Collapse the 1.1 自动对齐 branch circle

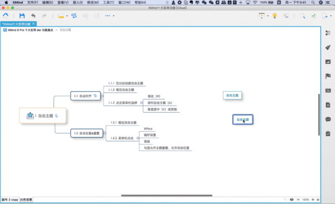click(102, 96)
